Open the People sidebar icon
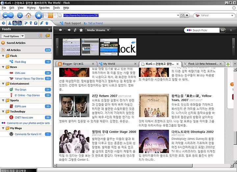Image resolution: width=237 pixels, height=172 pixels. click(x=10, y=23)
